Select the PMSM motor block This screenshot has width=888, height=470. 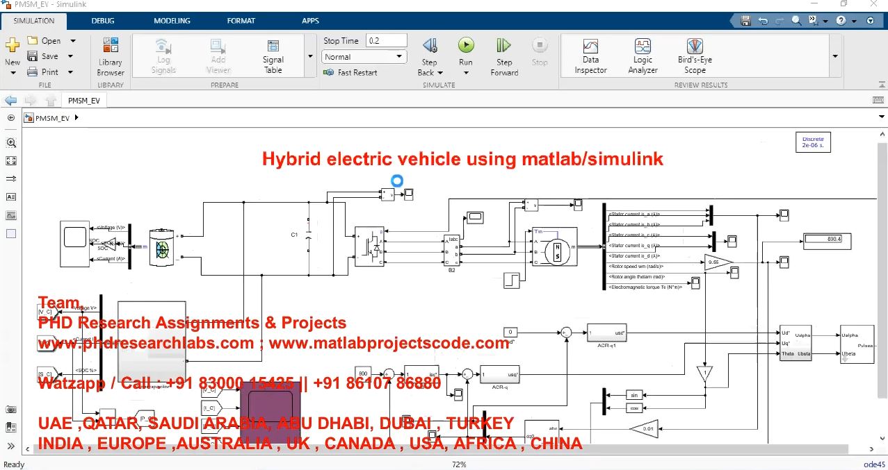pos(554,246)
